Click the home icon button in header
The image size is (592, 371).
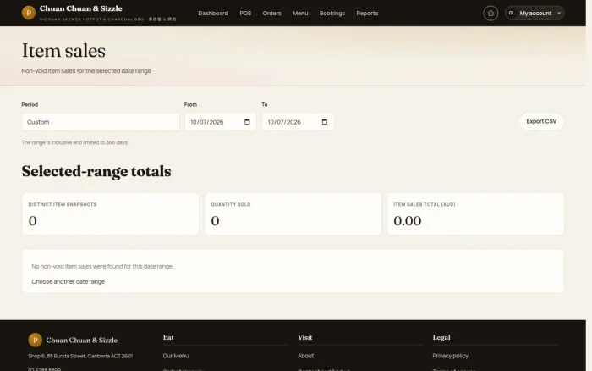[x=491, y=14]
